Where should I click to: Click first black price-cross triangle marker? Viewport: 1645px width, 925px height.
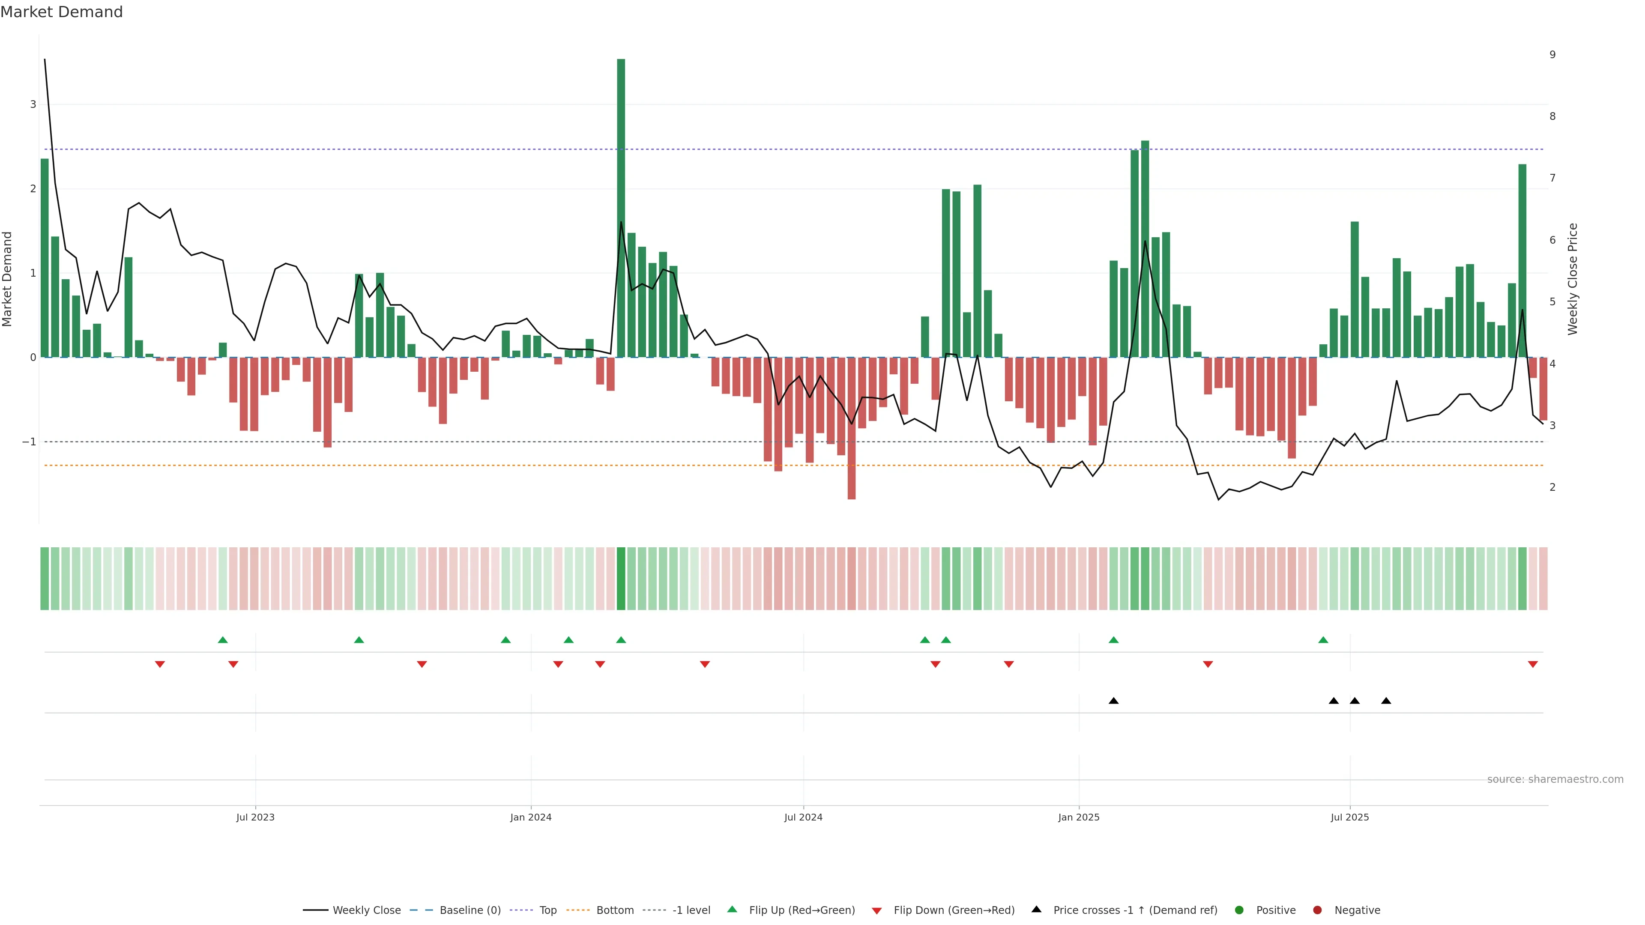tap(1114, 701)
